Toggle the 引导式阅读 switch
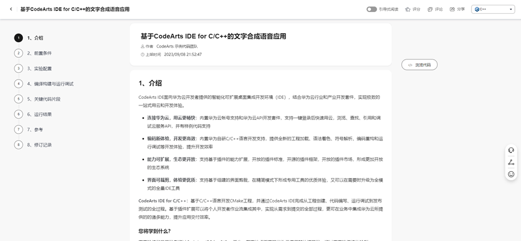 (x=372, y=9)
